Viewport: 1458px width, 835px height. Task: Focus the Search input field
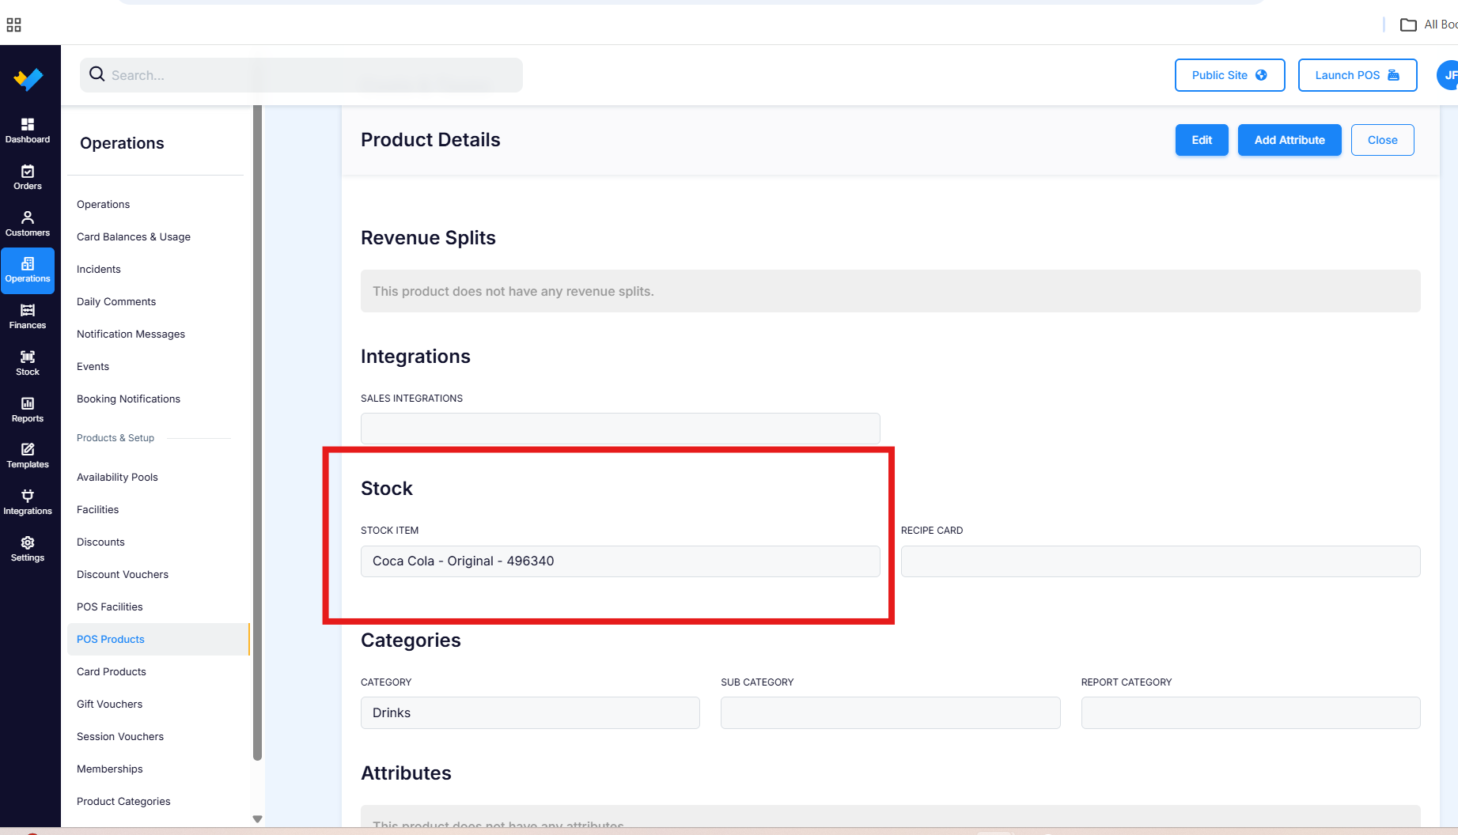click(301, 75)
